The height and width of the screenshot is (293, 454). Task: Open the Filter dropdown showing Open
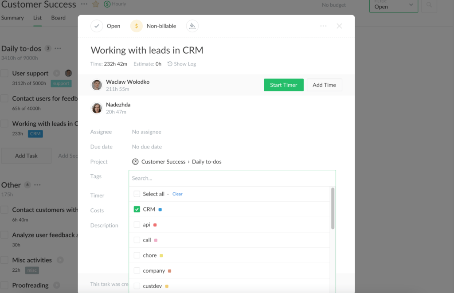click(393, 6)
